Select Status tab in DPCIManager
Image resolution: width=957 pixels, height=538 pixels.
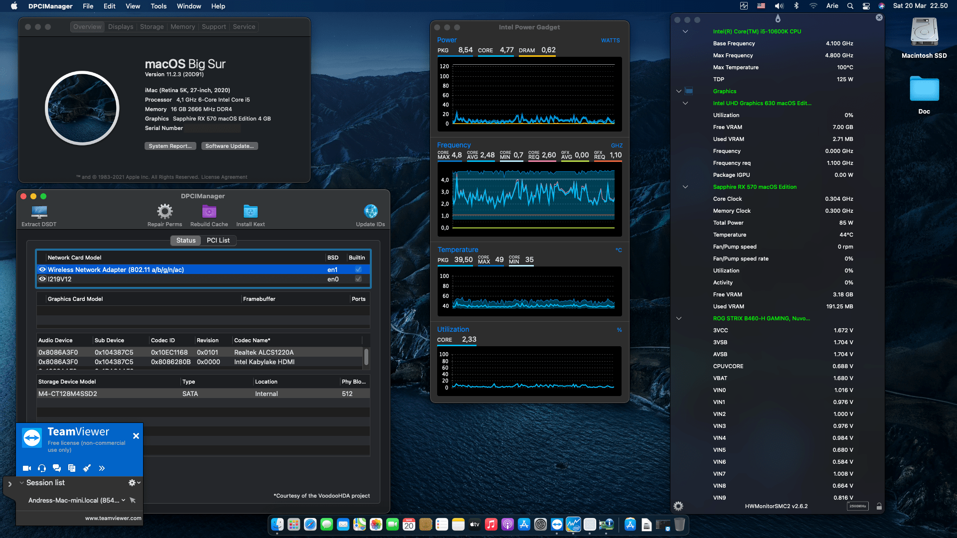tap(186, 240)
